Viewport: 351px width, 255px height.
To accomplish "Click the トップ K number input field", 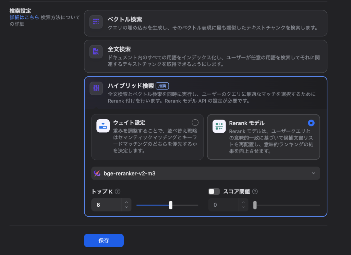I will tap(106, 205).
